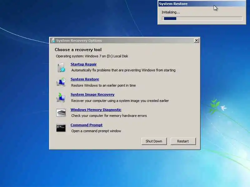Click the Shut Down button
Image resolution: width=250 pixels, height=187 pixels.
pos(154,141)
